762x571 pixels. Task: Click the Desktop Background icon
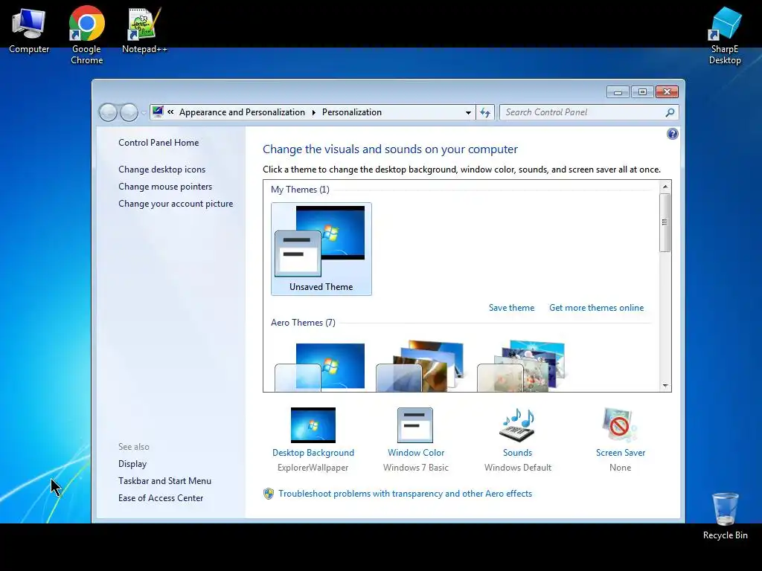pyautogui.click(x=313, y=425)
